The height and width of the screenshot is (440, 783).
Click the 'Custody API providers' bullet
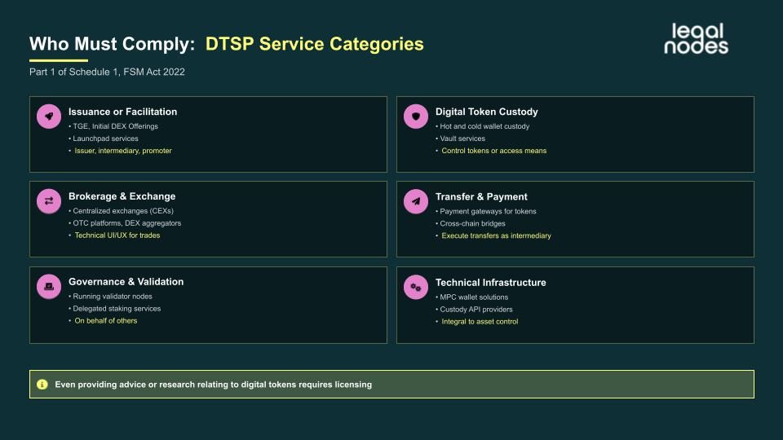tap(474, 310)
